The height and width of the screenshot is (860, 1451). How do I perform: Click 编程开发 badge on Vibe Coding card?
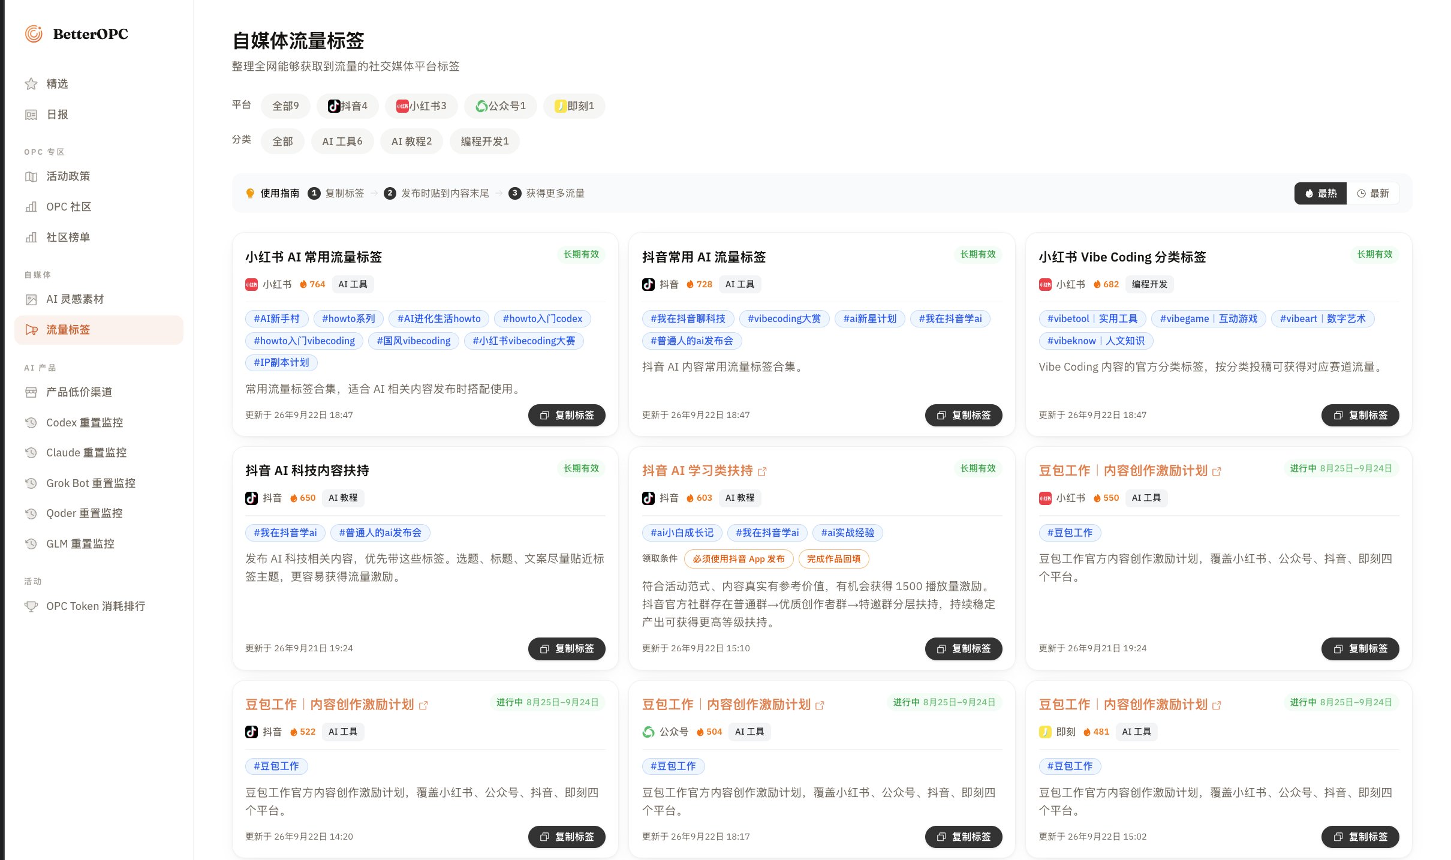click(x=1149, y=284)
